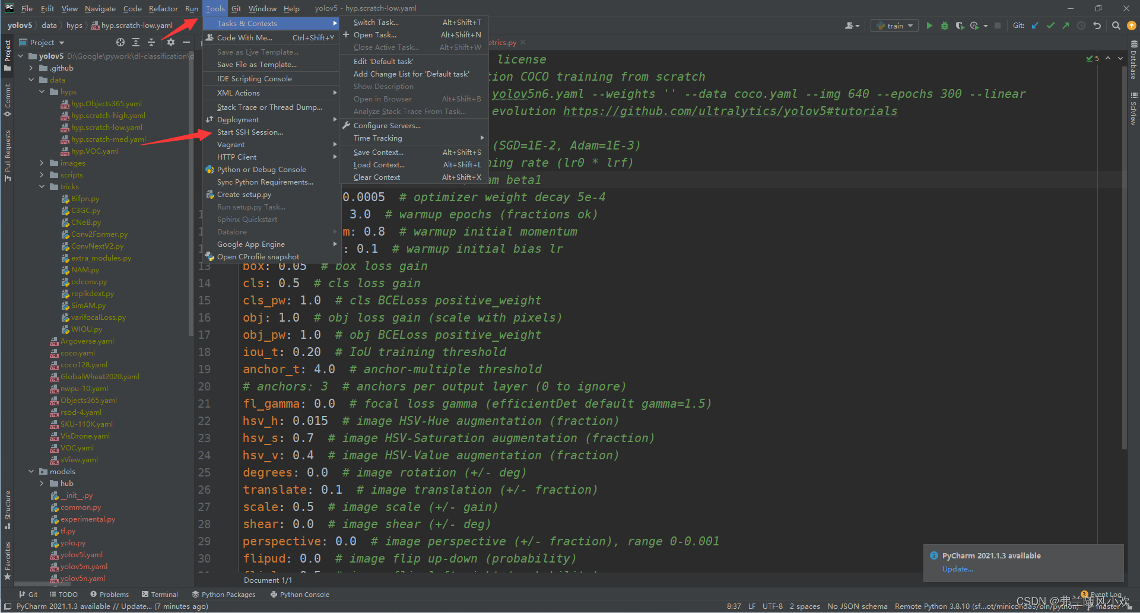Collapse the hyps folder
Viewport: 1140px width, 613px height.
pos(42,91)
